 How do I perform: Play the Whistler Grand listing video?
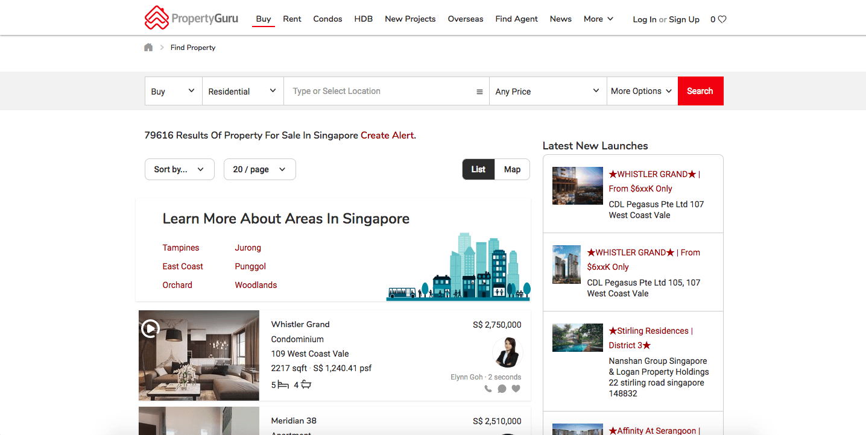click(x=150, y=328)
